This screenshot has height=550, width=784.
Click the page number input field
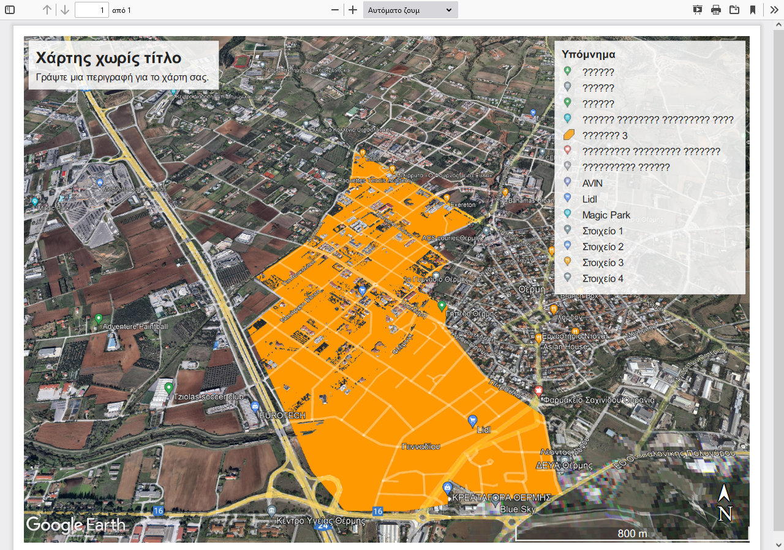point(91,10)
